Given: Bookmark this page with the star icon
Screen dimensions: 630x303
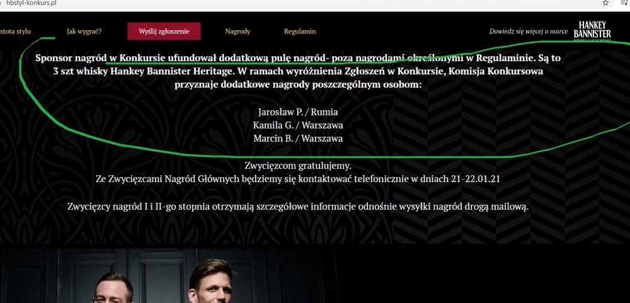Looking at the screenshot, I should [605, 3].
